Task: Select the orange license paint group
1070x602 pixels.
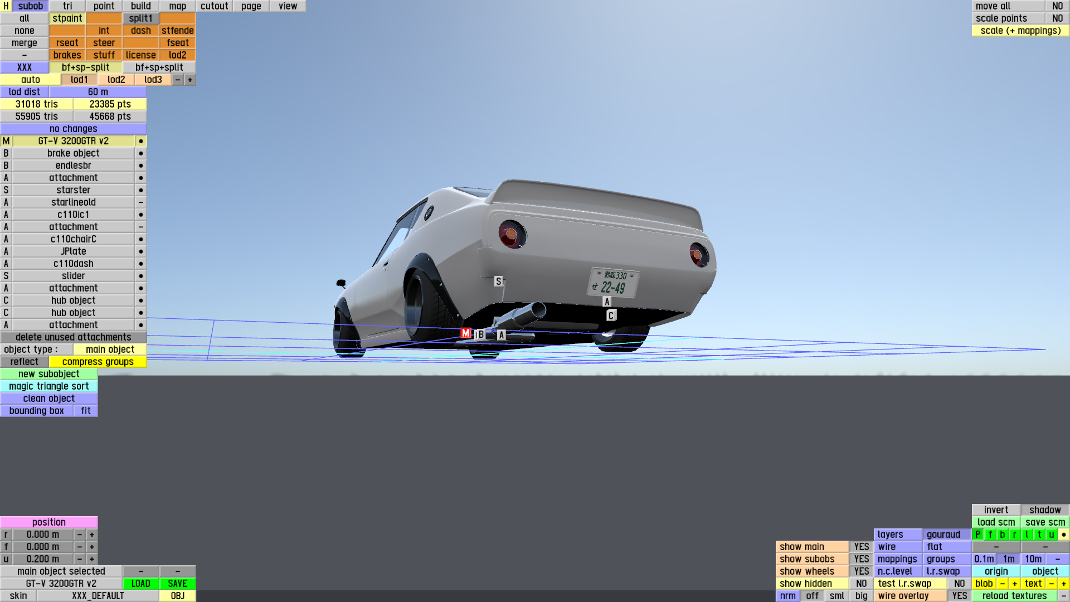Action: pyautogui.click(x=140, y=55)
